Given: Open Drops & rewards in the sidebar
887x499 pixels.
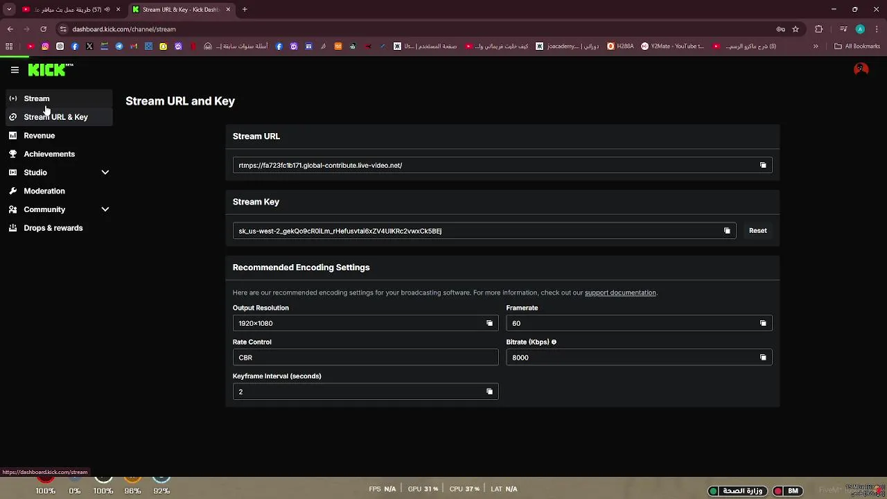Looking at the screenshot, I should coord(58,228).
